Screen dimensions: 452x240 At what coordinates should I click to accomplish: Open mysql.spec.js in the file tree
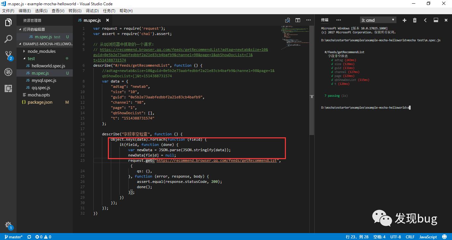[x=45, y=80]
